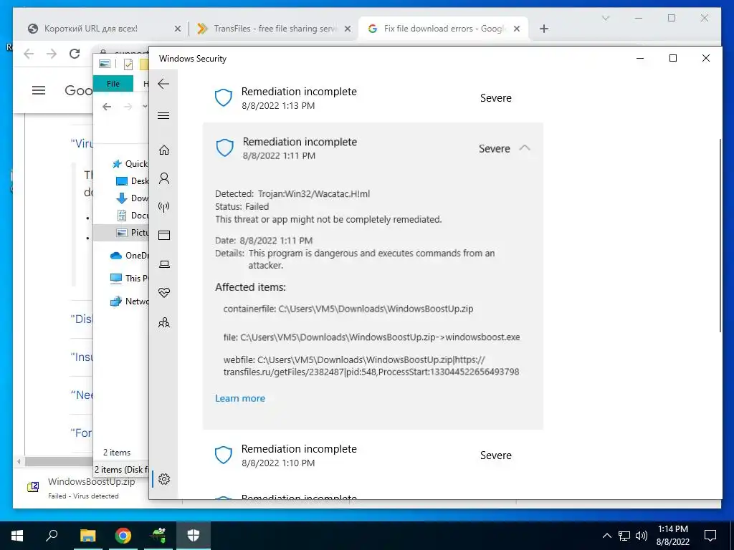The height and width of the screenshot is (550, 734).
Task: Reload the Chrome page
Action: coord(75,54)
